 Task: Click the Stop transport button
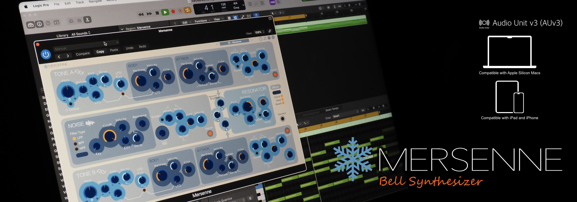(157, 13)
